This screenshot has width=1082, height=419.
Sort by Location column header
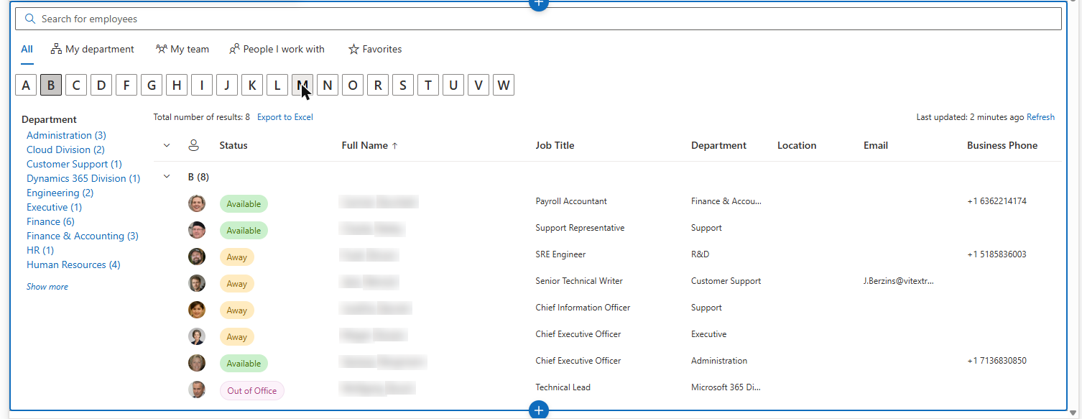click(x=797, y=145)
